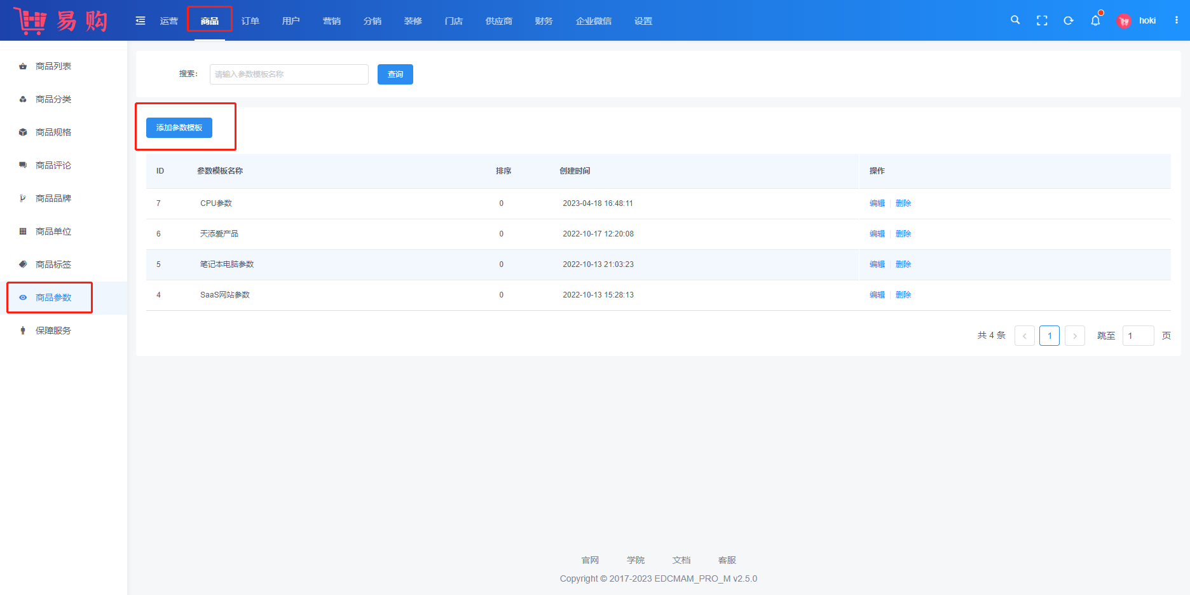
Task: Go to the next page arrow
Action: [x=1075, y=336]
